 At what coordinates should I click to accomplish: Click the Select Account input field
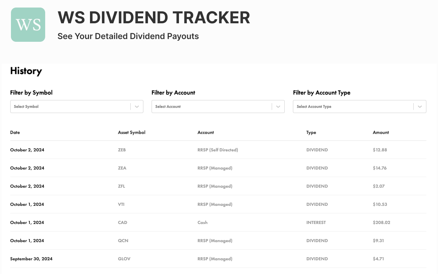(x=210, y=107)
